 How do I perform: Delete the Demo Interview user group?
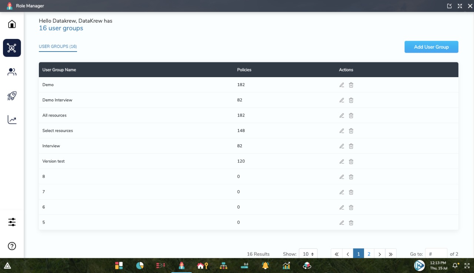[351, 100]
